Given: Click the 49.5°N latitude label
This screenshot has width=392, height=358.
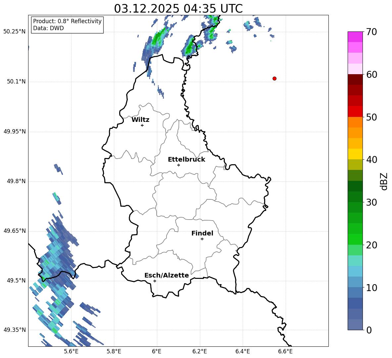Looking at the screenshot, I should tap(16, 281).
